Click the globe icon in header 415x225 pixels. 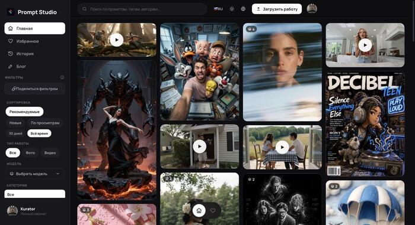[243, 9]
